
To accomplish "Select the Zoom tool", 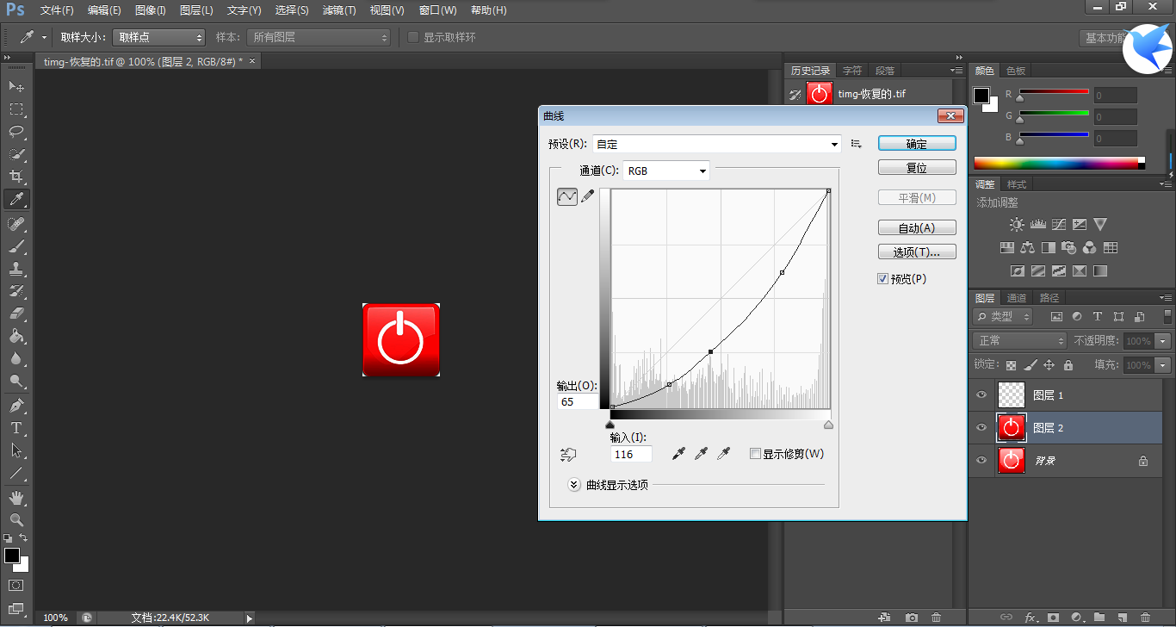I will tap(16, 520).
